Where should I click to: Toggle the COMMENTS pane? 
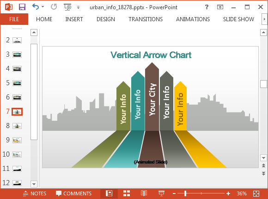pos(74,193)
